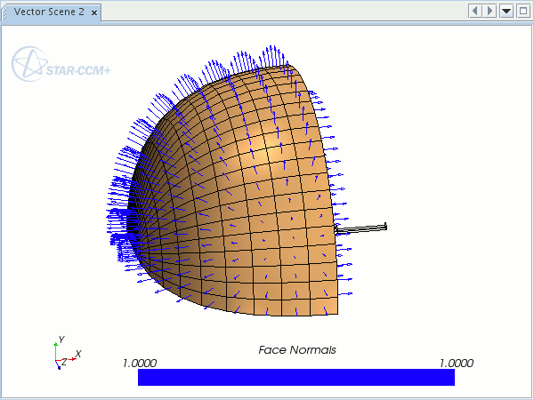Click the legend minimum value 1.0000 on left
534x400 pixels.
(x=139, y=363)
